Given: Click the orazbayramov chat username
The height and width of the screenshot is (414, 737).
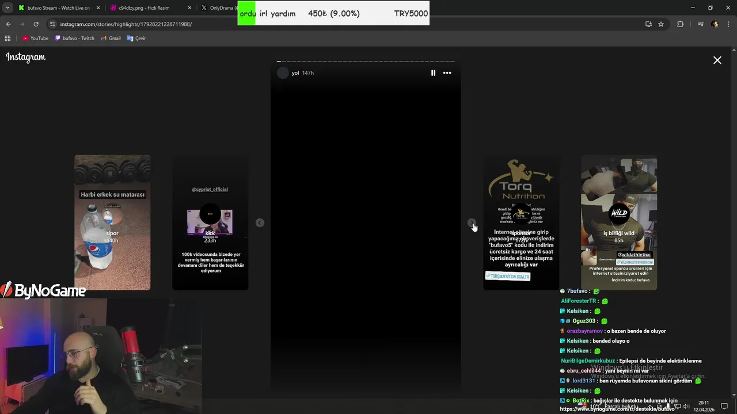Looking at the screenshot, I should tap(585, 331).
